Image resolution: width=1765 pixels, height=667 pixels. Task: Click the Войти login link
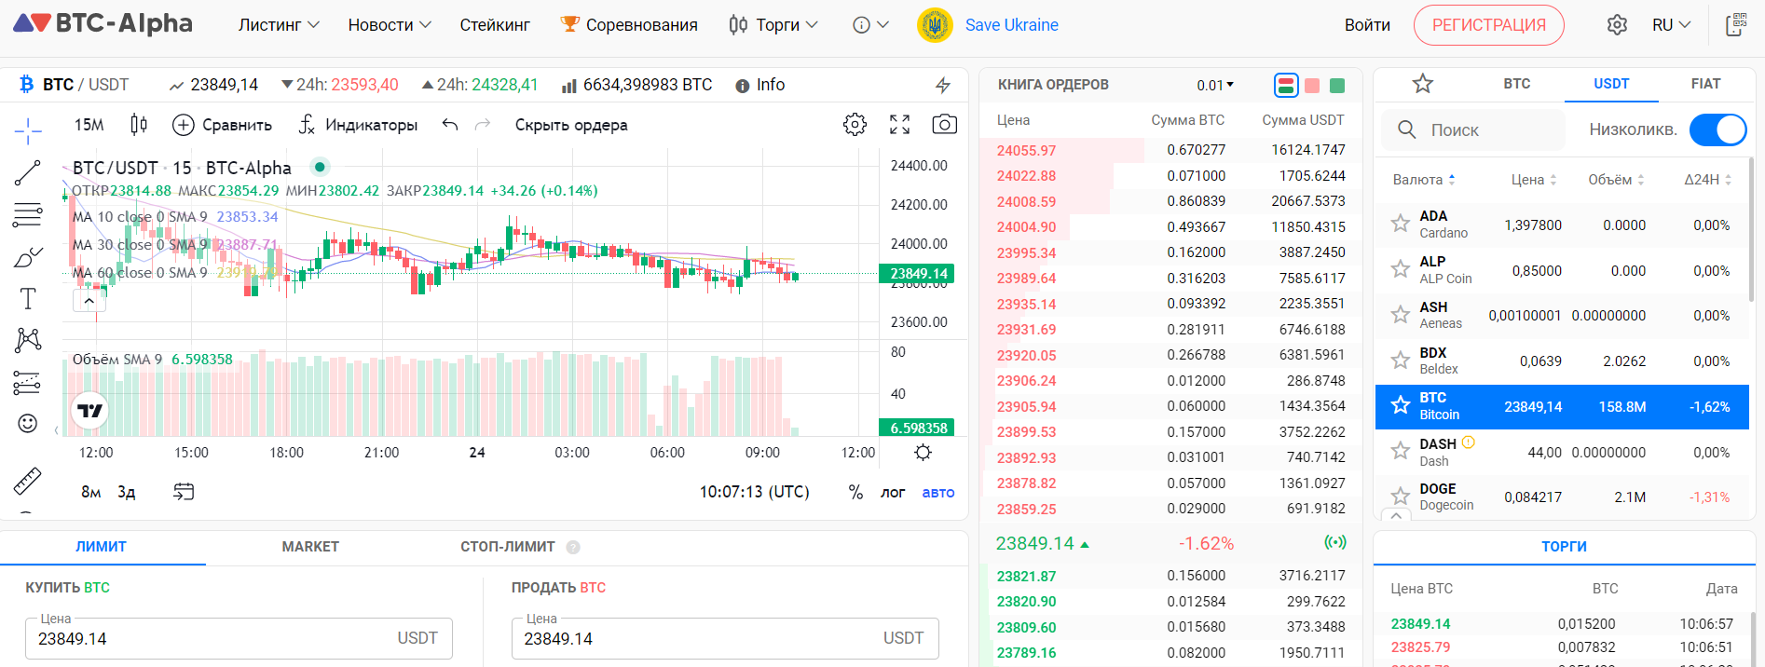(x=1367, y=25)
